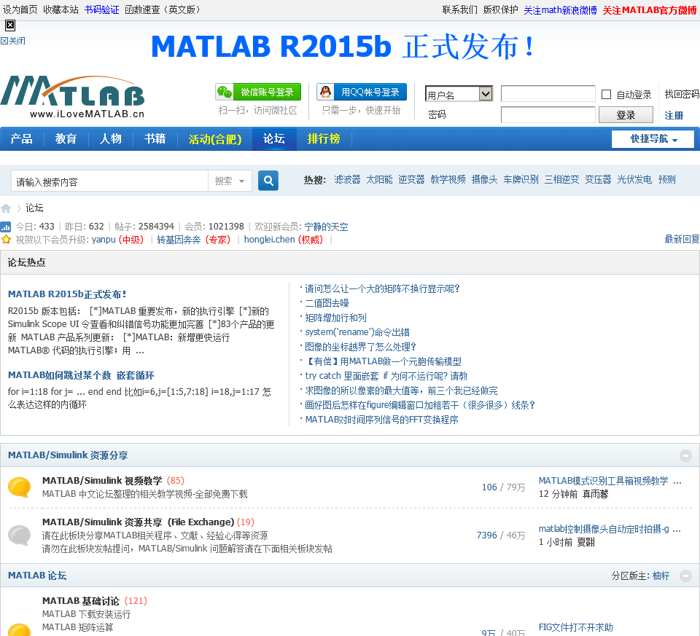This screenshot has height=636, width=700.
Task: Open member honglei.chen profile link
Action: [x=269, y=240]
